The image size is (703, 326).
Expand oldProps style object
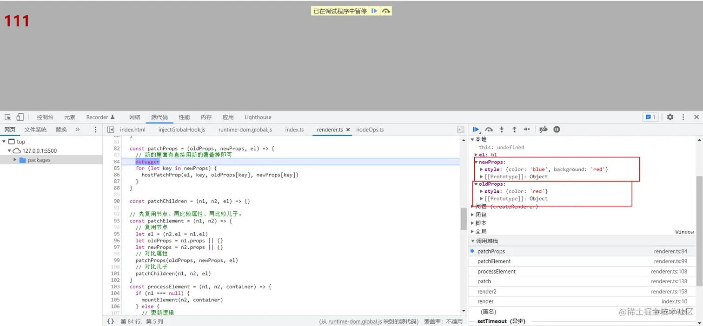pyautogui.click(x=482, y=191)
